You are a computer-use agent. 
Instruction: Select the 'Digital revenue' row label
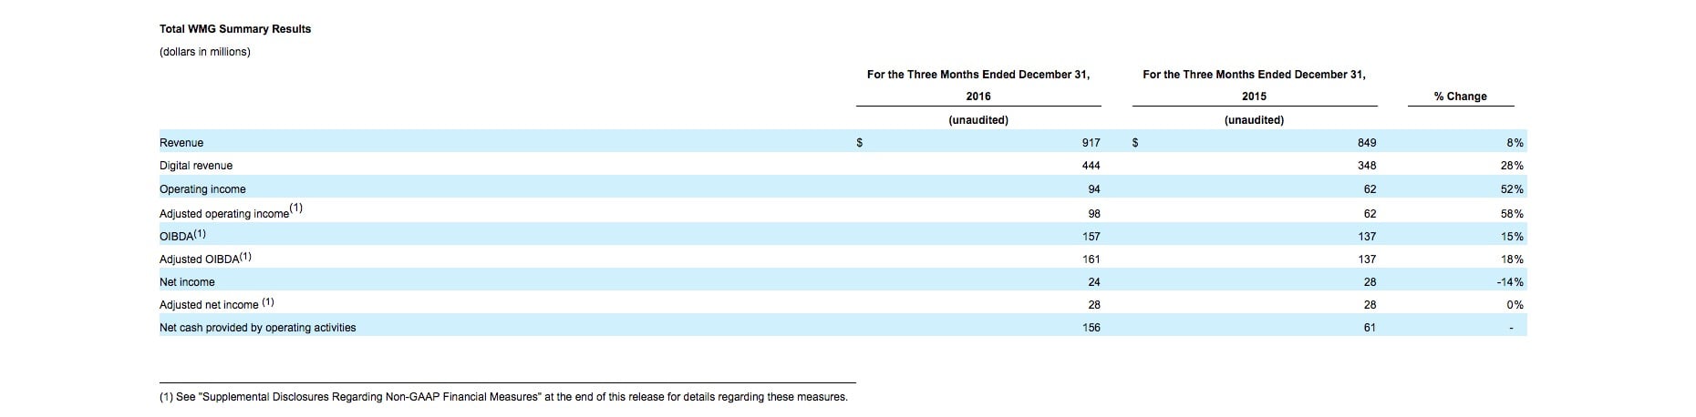196,166
